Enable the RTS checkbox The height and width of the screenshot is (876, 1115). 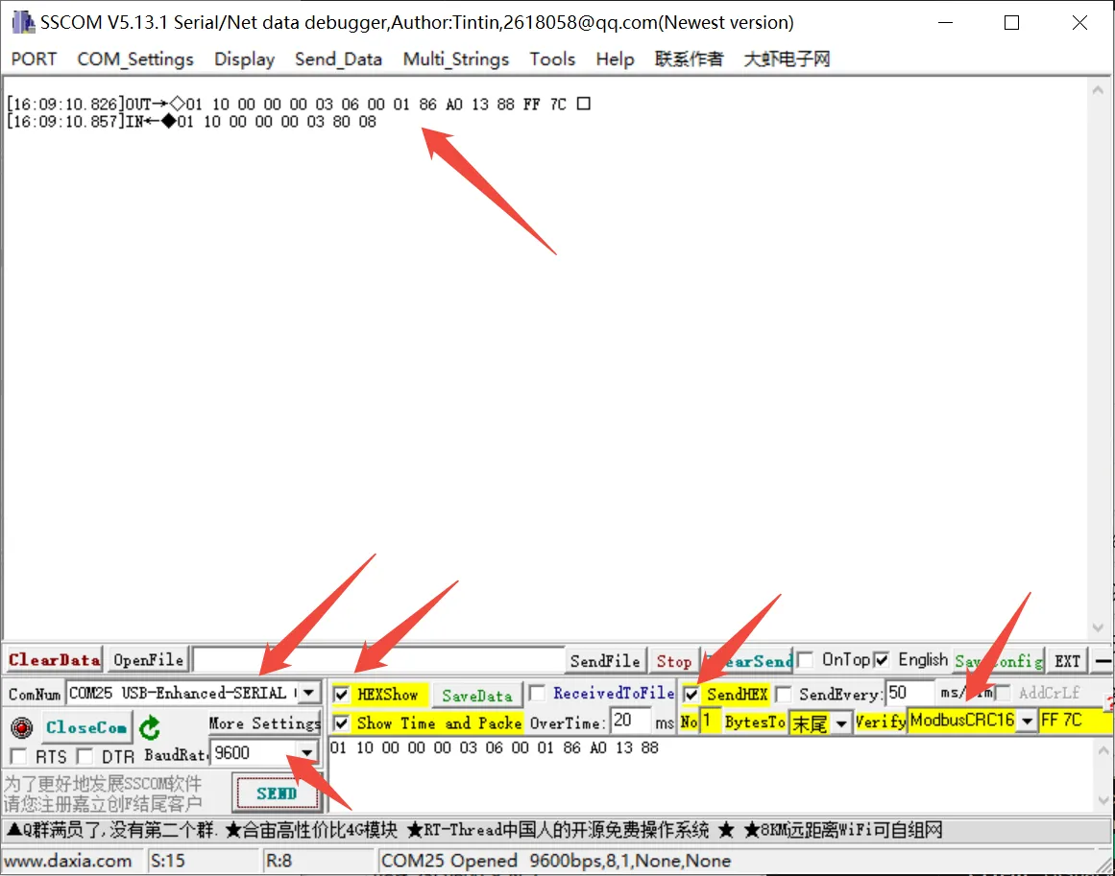coord(16,756)
